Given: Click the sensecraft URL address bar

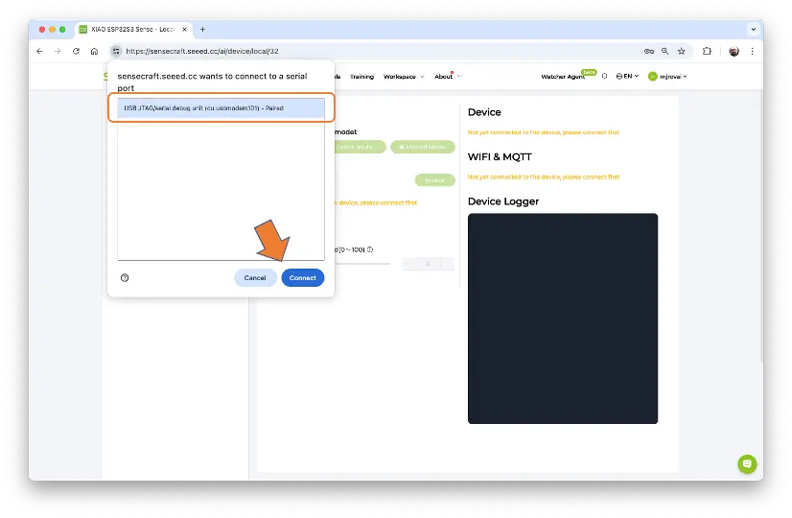Looking at the screenshot, I should pos(364,51).
